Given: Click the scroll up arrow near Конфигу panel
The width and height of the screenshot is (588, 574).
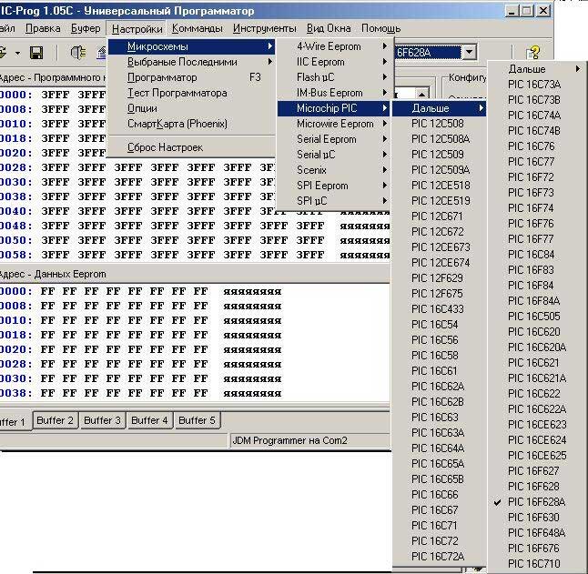Looking at the screenshot, I should (421, 94).
